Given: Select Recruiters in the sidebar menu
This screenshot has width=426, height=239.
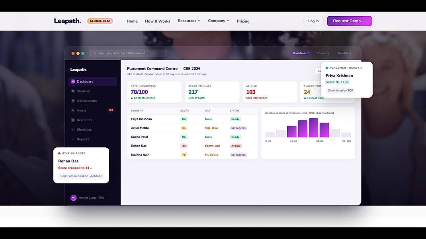Looking at the screenshot, I should [93, 120].
